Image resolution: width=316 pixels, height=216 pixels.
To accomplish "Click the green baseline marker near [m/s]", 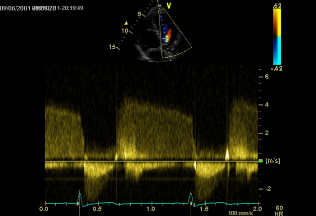I will click(261, 161).
